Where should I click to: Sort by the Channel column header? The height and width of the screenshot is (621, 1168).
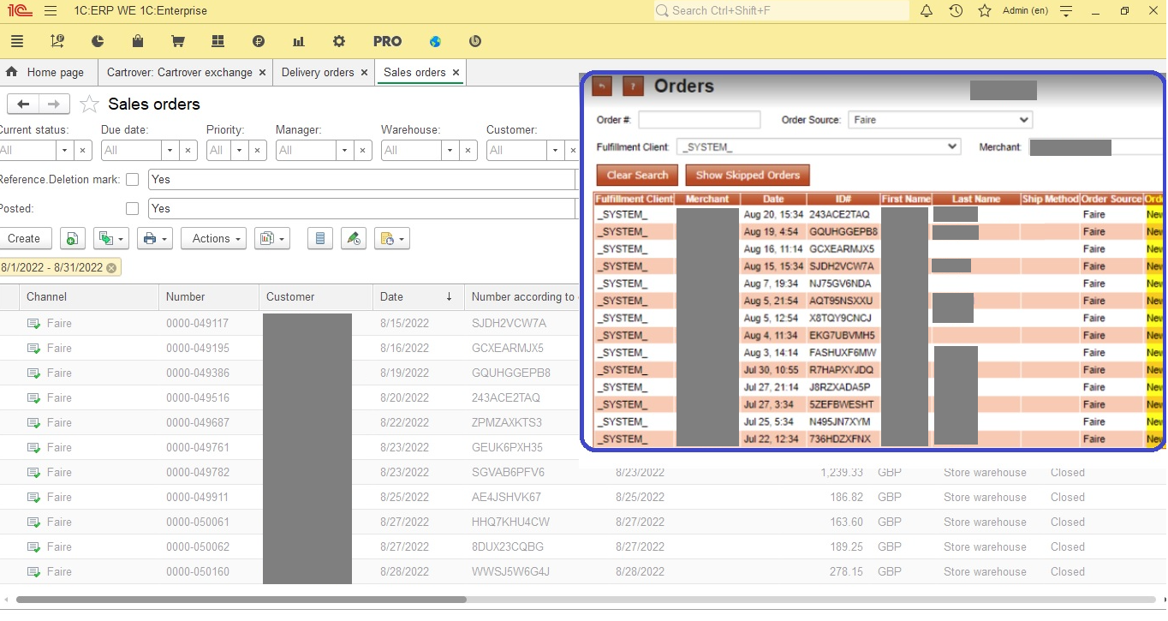[x=89, y=297]
